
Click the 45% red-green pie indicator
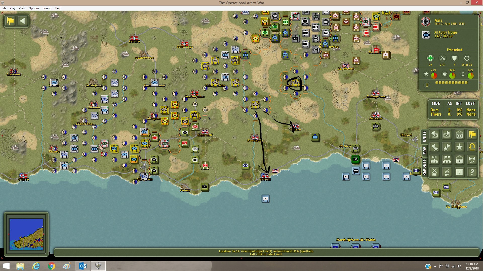point(434,76)
